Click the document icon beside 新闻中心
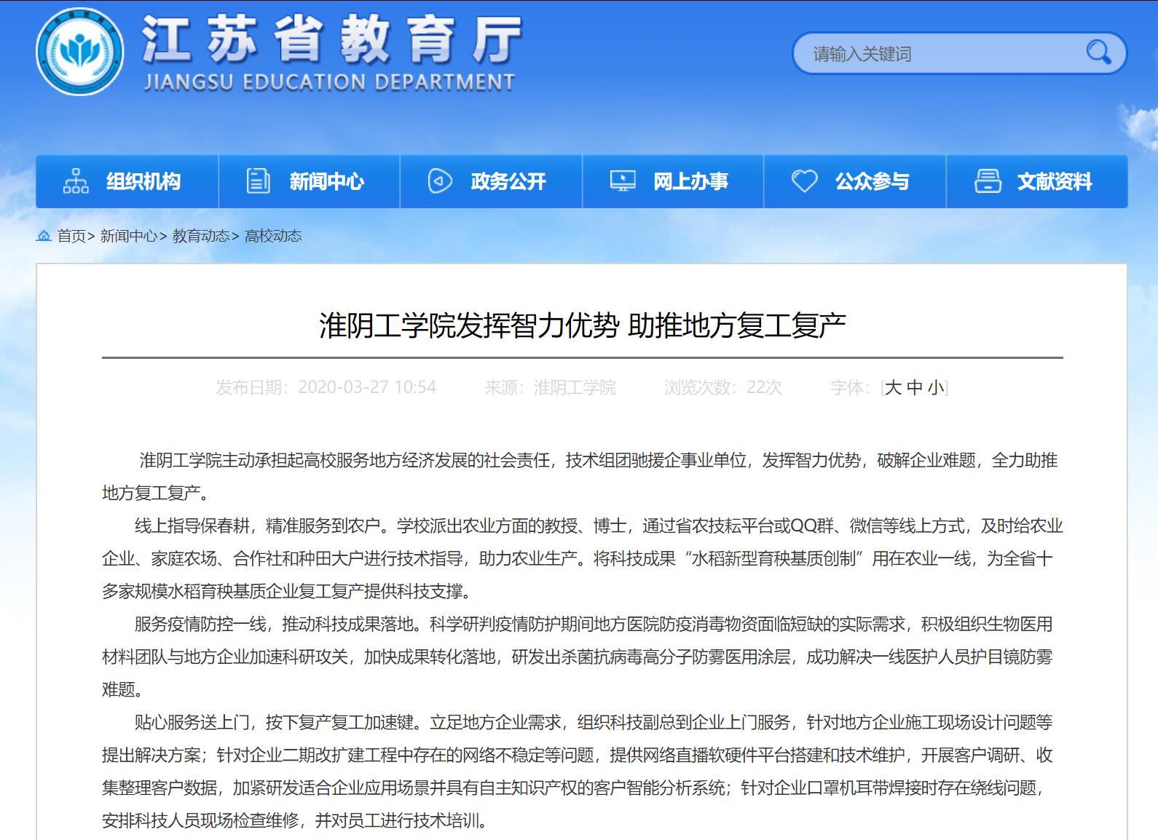 (x=258, y=181)
